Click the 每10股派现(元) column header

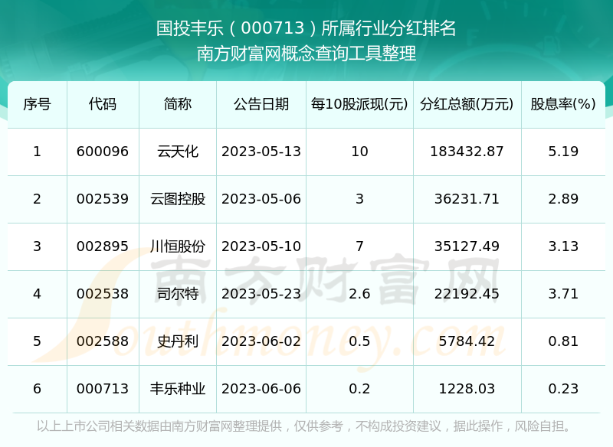pyautogui.click(x=359, y=104)
